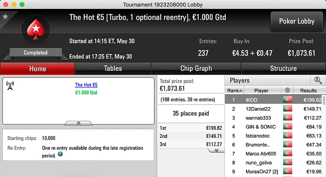Image resolution: width=326 pixels, height=177 pixels.
Task: Open The Hot €5 link
Action: (86, 85)
